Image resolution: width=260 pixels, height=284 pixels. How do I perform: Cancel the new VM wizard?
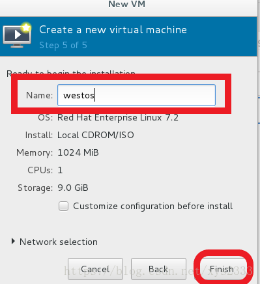tap(95, 269)
